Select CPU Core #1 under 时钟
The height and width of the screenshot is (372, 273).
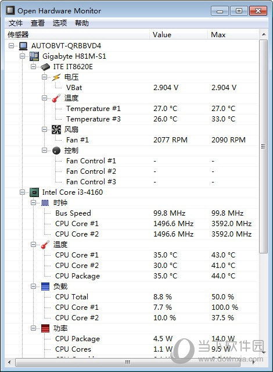coord(131,223)
